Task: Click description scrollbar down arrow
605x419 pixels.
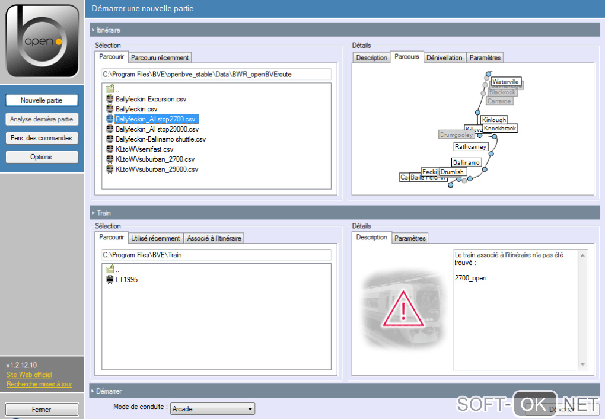Action: click(x=582, y=364)
